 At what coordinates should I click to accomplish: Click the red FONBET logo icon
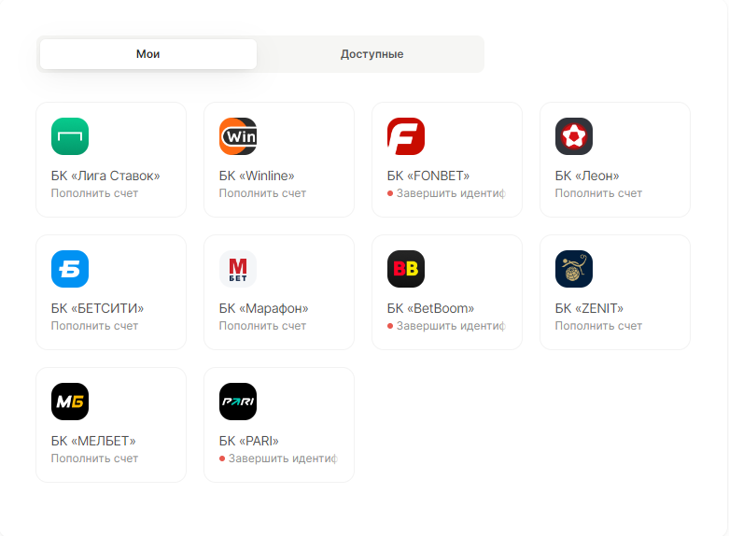[406, 136]
